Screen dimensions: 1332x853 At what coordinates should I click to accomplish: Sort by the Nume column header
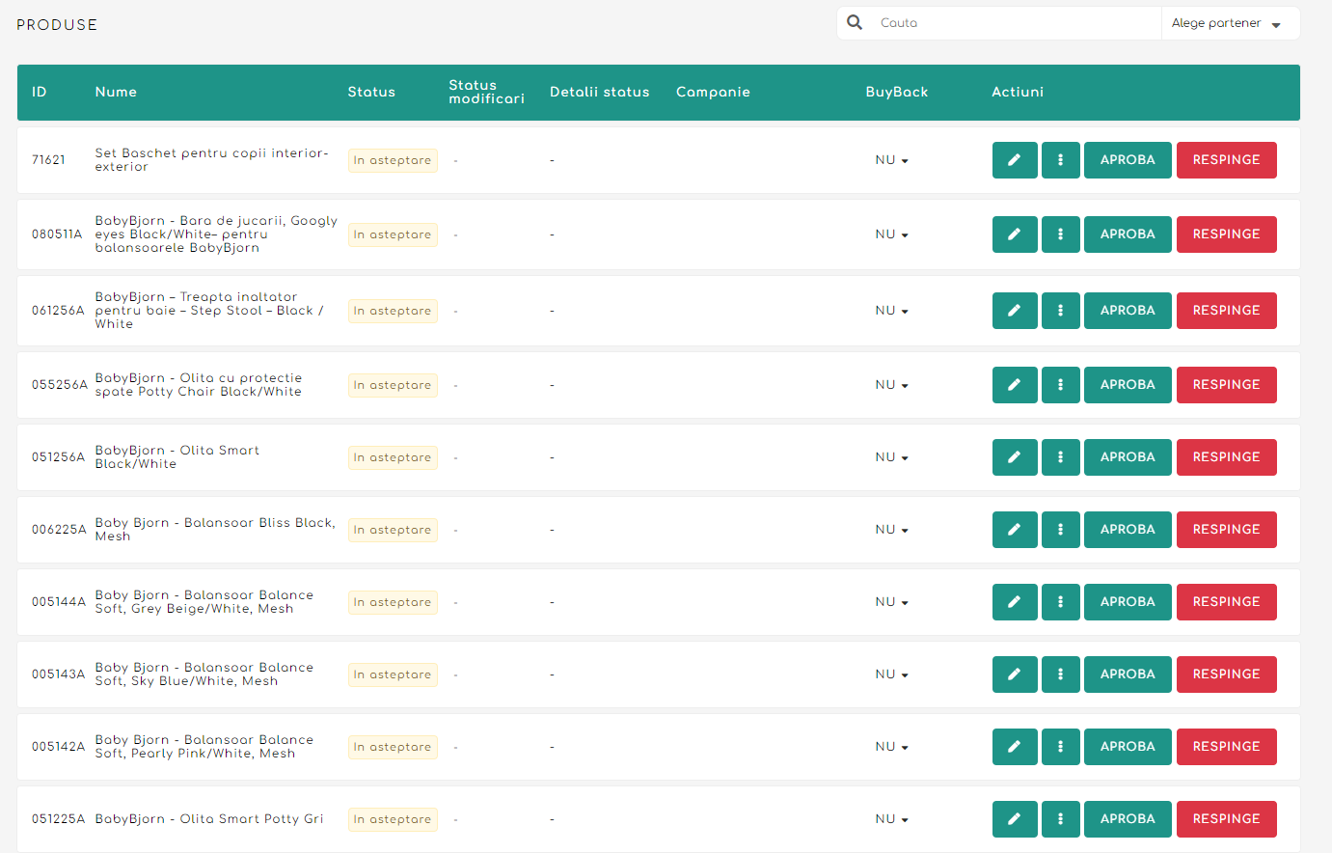click(x=116, y=92)
